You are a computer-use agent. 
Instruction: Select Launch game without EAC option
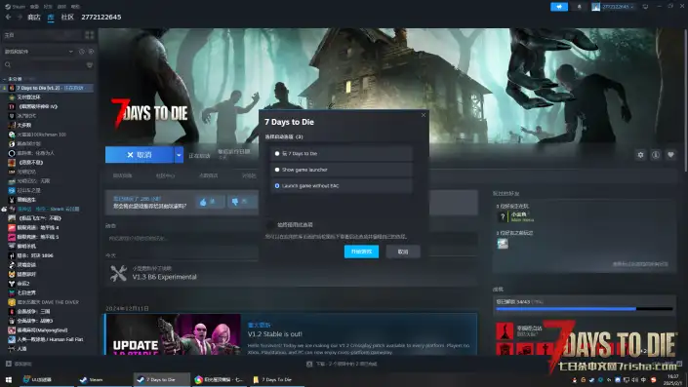click(342, 186)
